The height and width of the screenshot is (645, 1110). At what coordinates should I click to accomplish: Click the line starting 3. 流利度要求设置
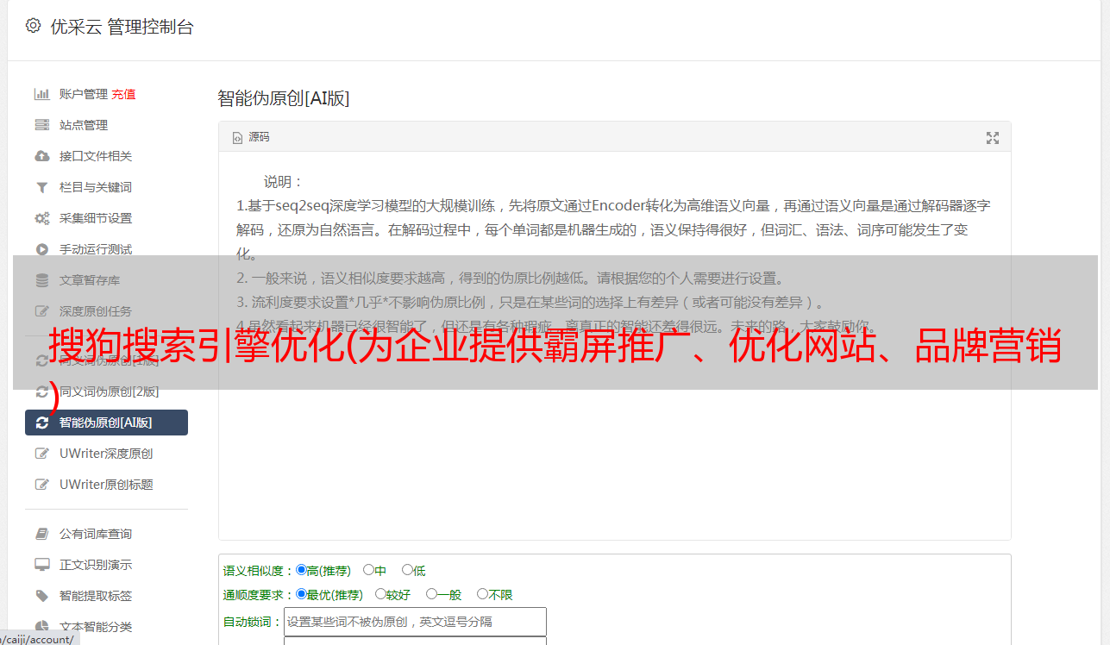pyautogui.click(x=531, y=303)
